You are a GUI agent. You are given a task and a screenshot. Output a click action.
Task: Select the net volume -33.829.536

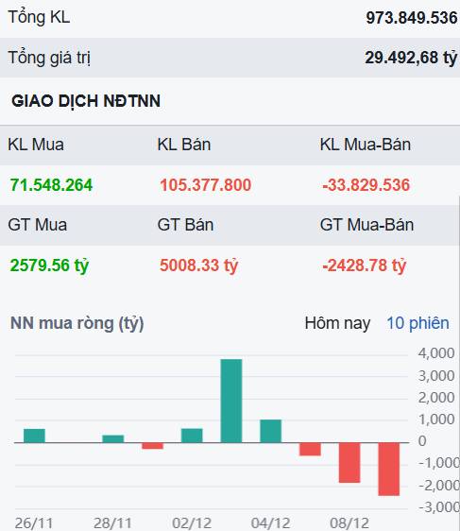coord(366,185)
